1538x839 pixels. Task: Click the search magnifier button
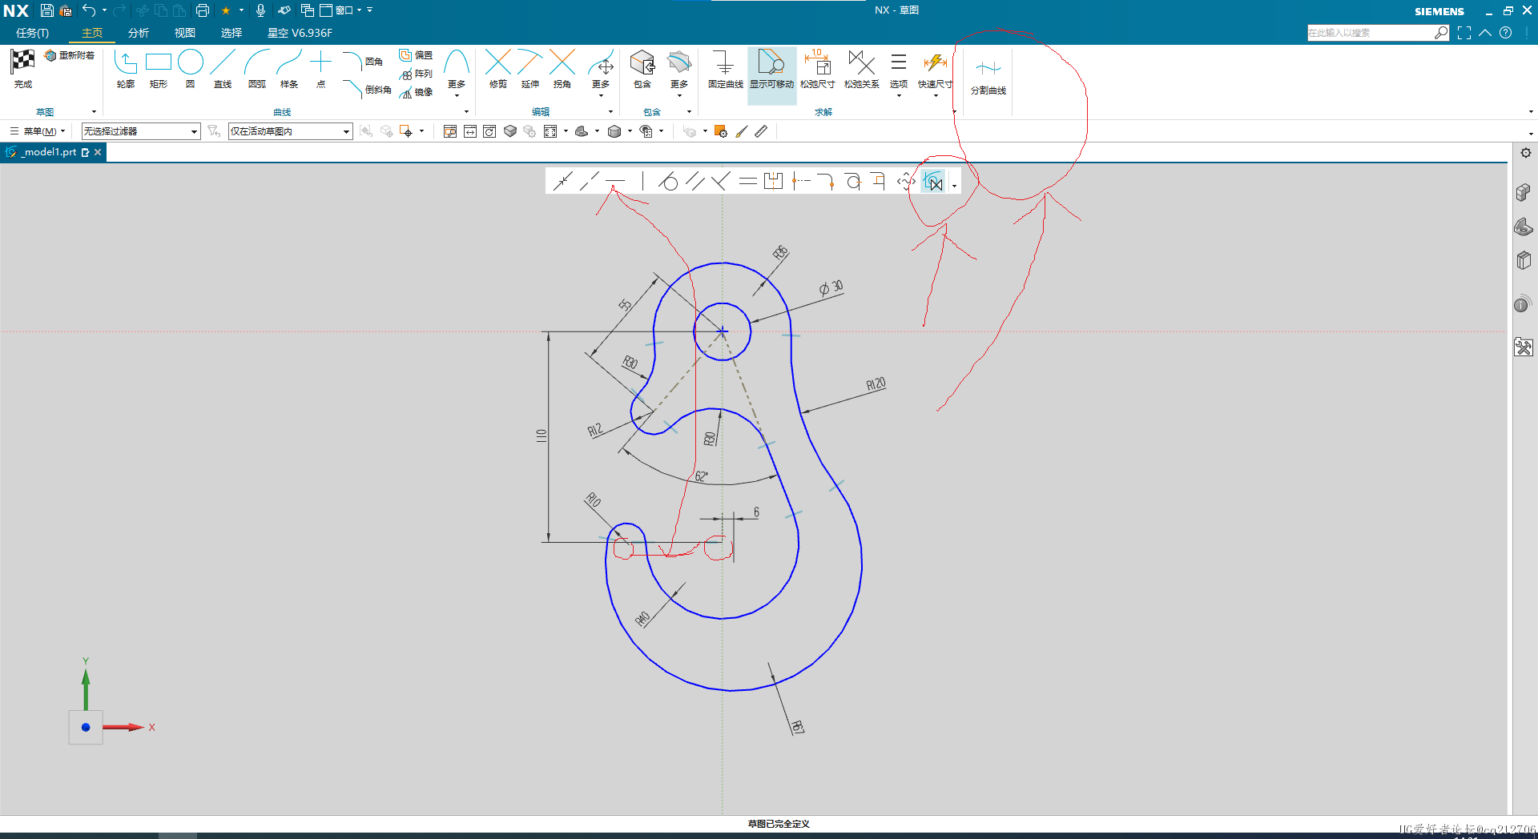[x=1441, y=33]
